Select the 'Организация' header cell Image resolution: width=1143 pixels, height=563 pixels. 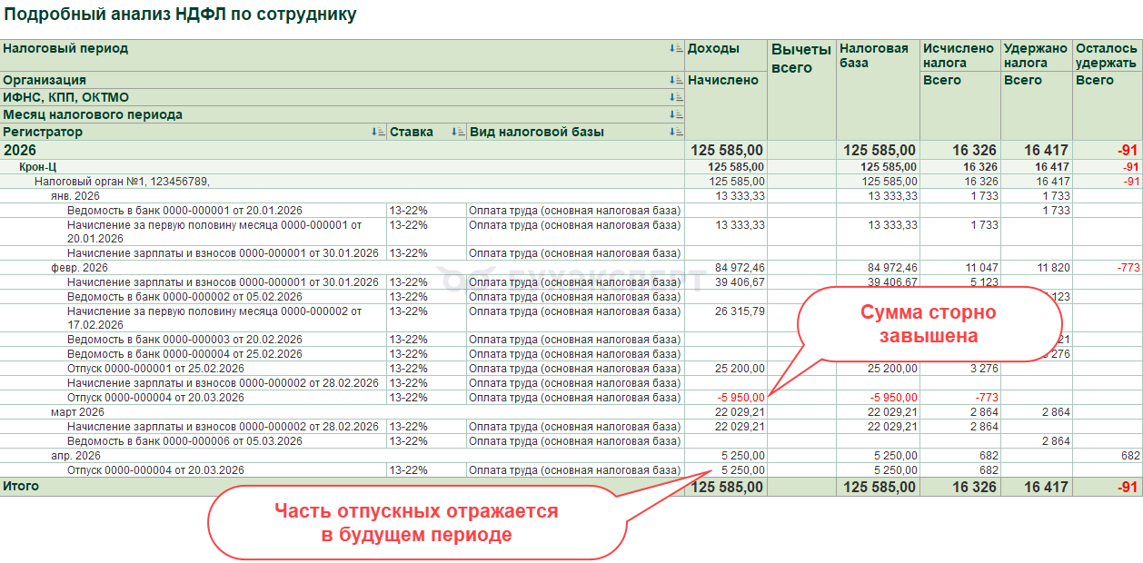click(x=343, y=80)
